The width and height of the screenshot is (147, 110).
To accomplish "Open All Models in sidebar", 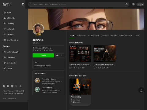I will 9,18.
